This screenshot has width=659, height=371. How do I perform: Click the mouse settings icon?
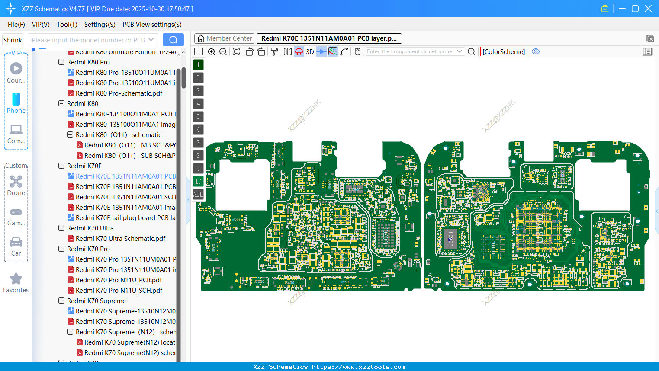tap(357, 52)
